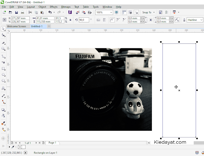Toggle Show Rulers button
Viewport: 204px width, 156px height.
125,12
